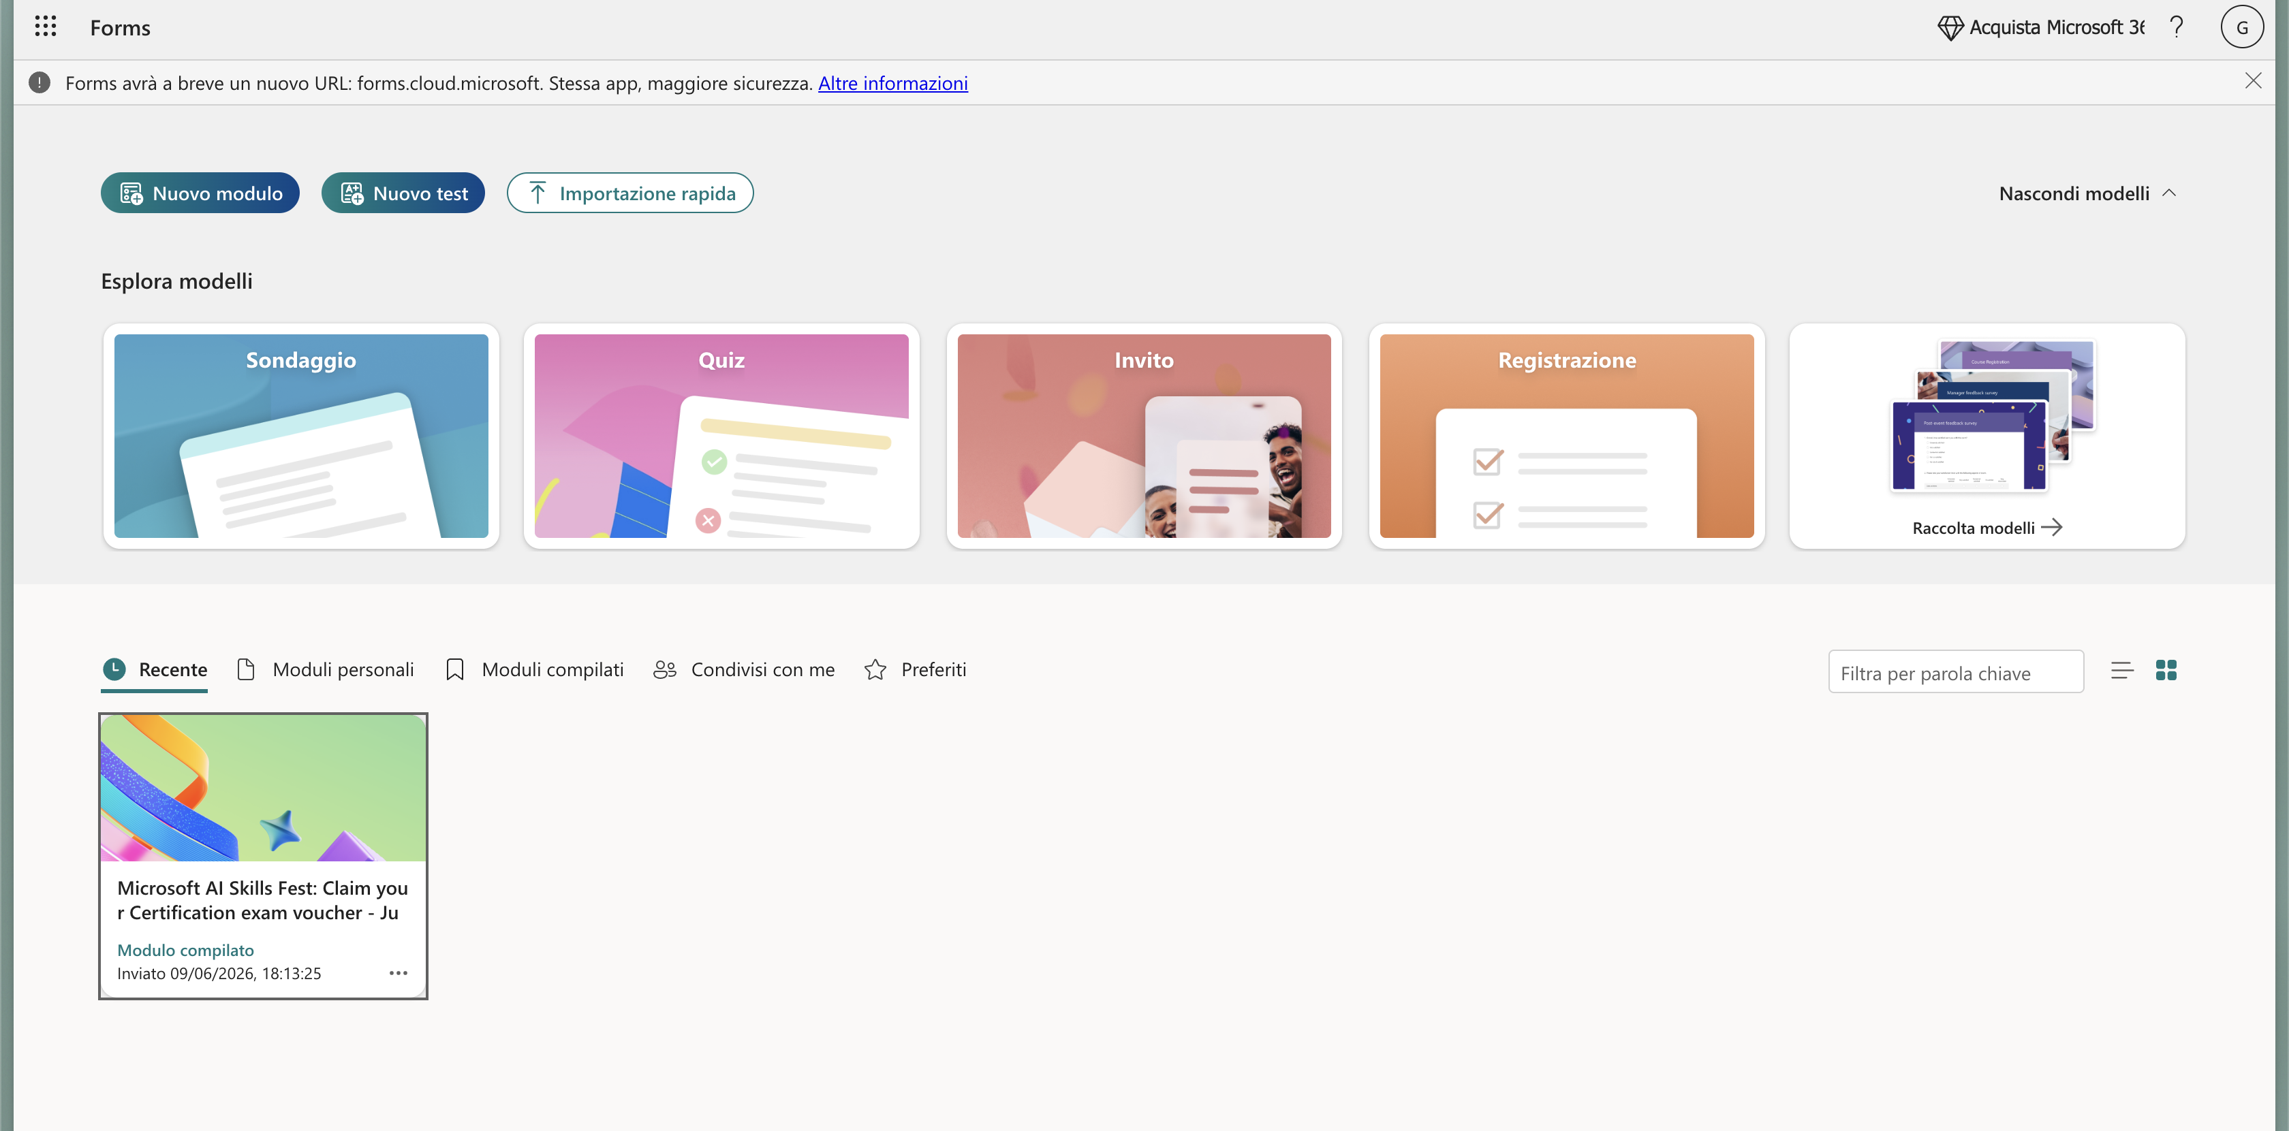Click the 'Esplora modelli' heading

click(177, 281)
